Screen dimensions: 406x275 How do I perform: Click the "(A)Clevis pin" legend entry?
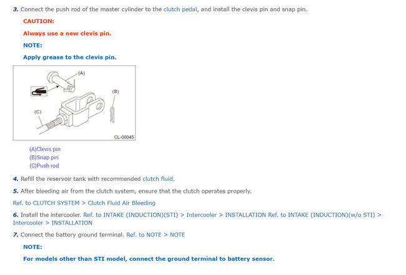pos(44,149)
